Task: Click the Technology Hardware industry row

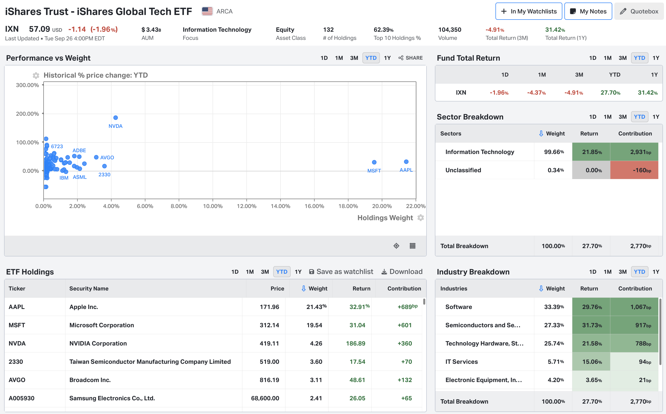Action: pos(547,343)
